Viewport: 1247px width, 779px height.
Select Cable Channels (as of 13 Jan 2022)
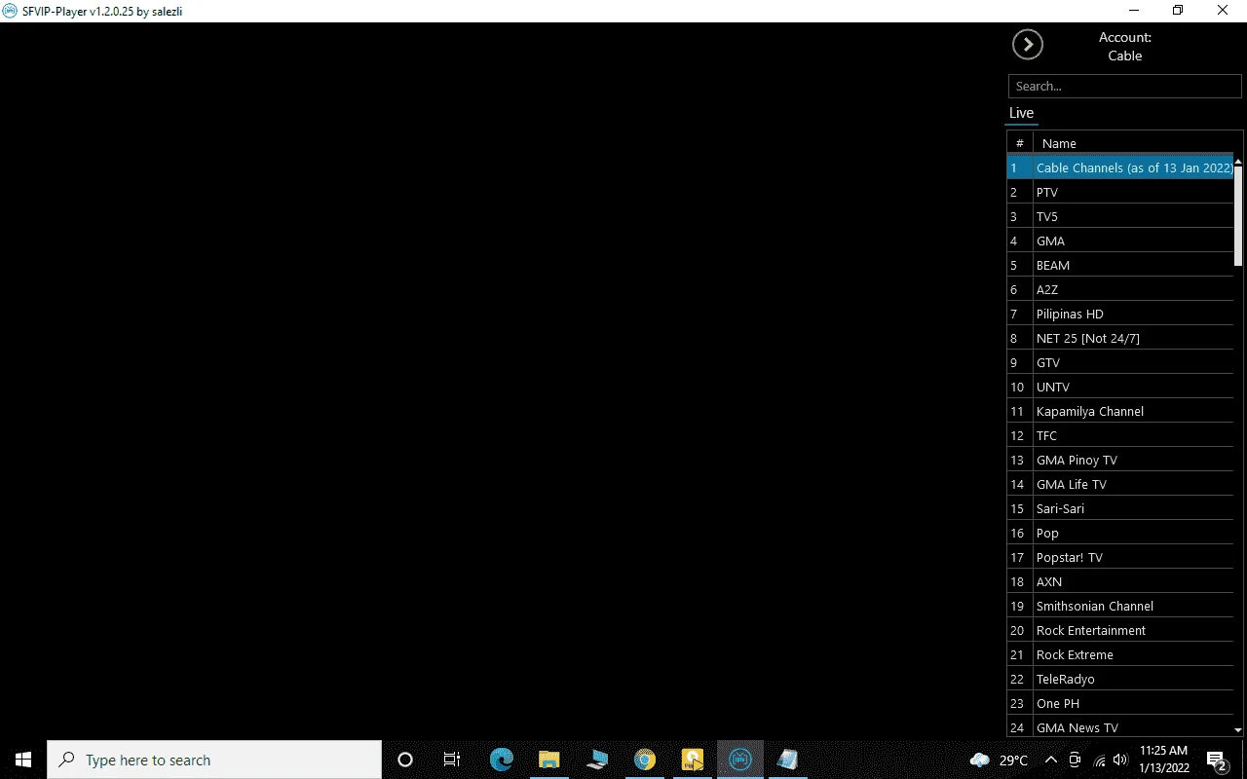[x=1120, y=167]
